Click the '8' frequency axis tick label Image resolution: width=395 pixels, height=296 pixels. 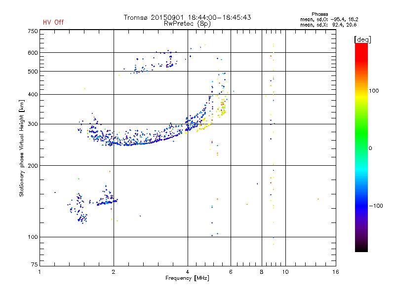click(x=262, y=272)
